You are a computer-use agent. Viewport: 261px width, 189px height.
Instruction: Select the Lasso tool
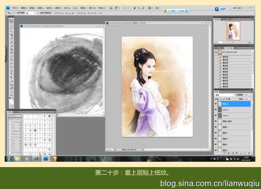(11, 28)
